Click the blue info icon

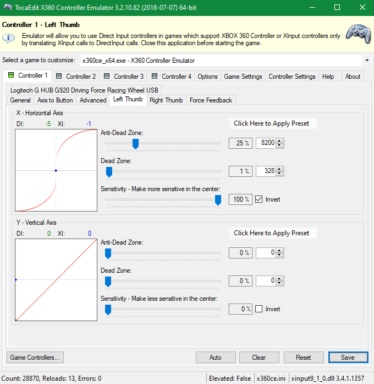9,38
